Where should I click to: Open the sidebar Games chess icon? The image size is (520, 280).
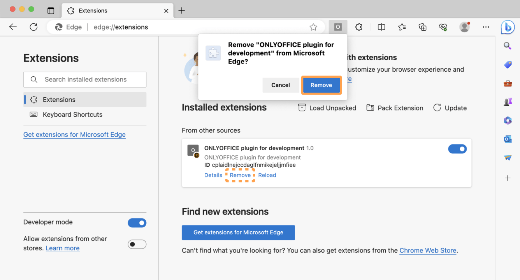(507, 102)
